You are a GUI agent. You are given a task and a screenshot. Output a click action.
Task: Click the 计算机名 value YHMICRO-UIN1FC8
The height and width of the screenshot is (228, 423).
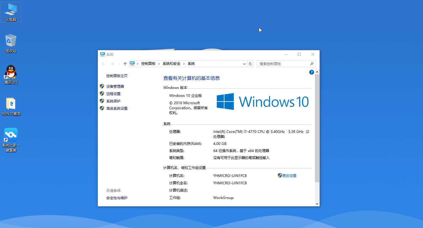230,175
